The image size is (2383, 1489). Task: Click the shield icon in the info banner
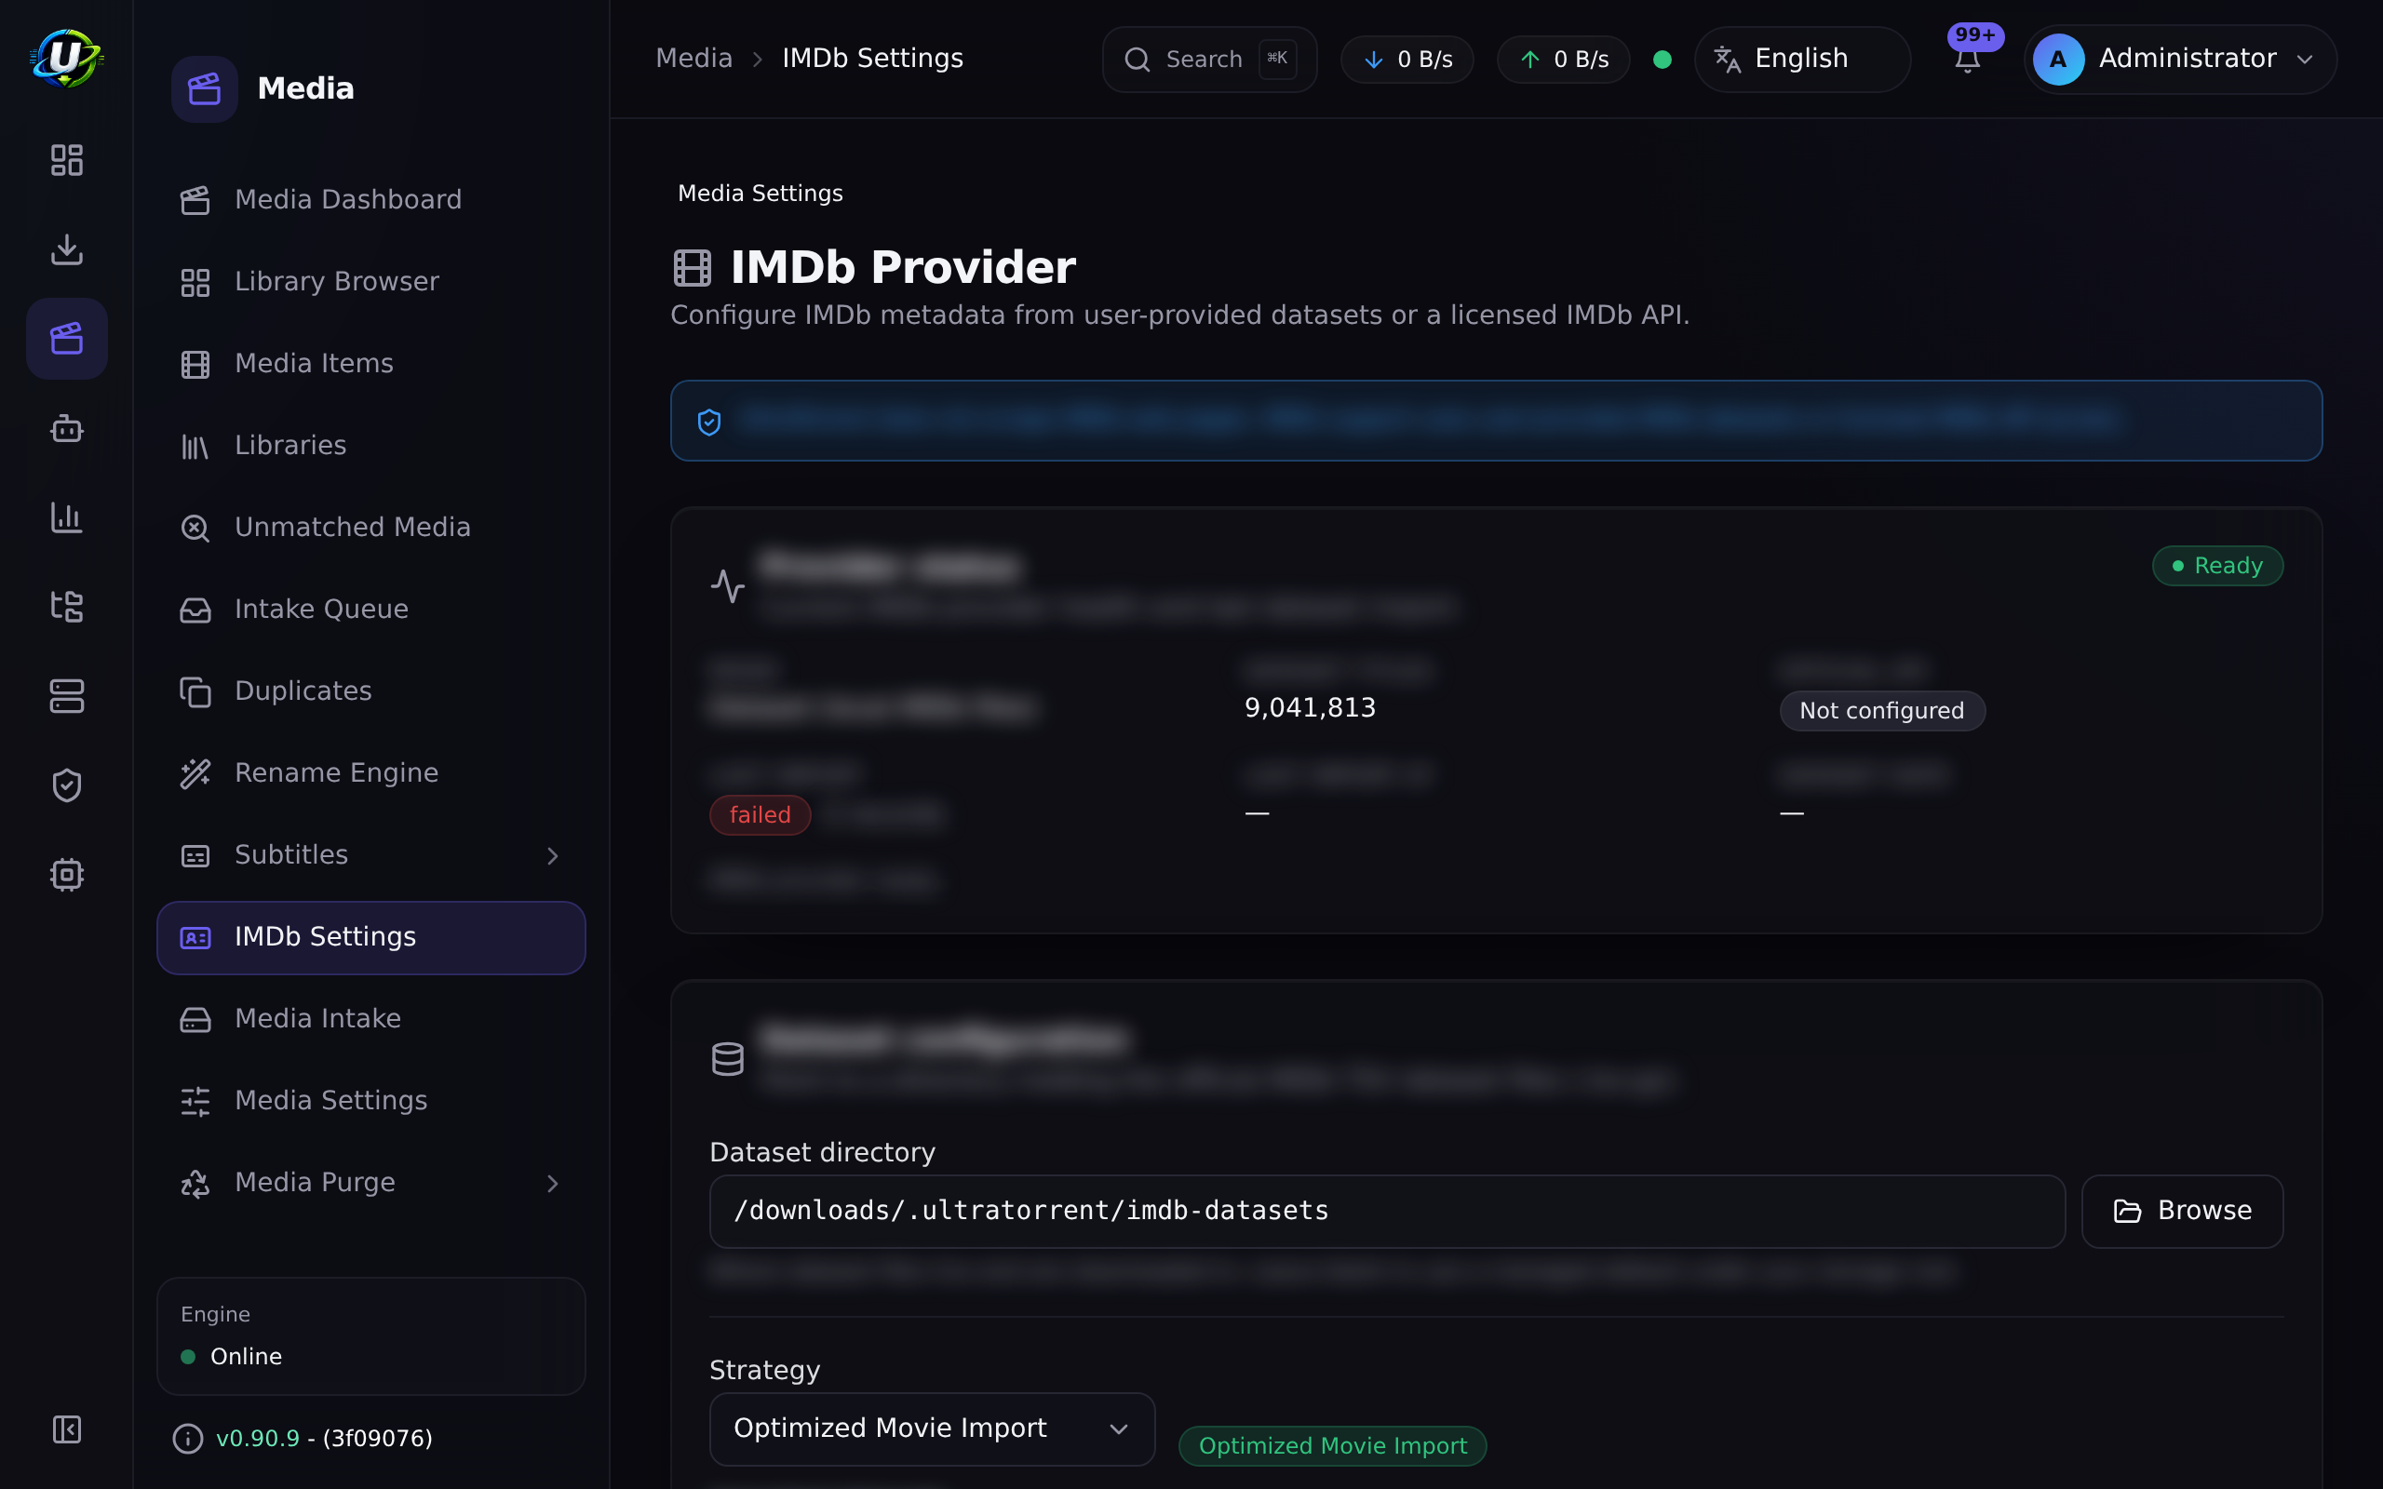(x=709, y=422)
